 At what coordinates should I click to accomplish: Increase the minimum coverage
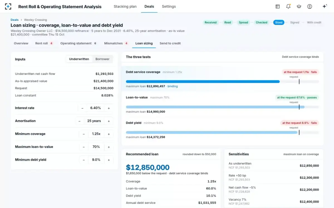click(109, 134)
